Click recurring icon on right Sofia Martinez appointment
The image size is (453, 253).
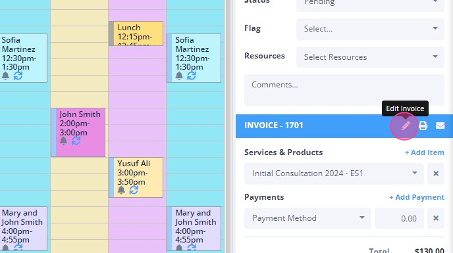click(191, 76)
